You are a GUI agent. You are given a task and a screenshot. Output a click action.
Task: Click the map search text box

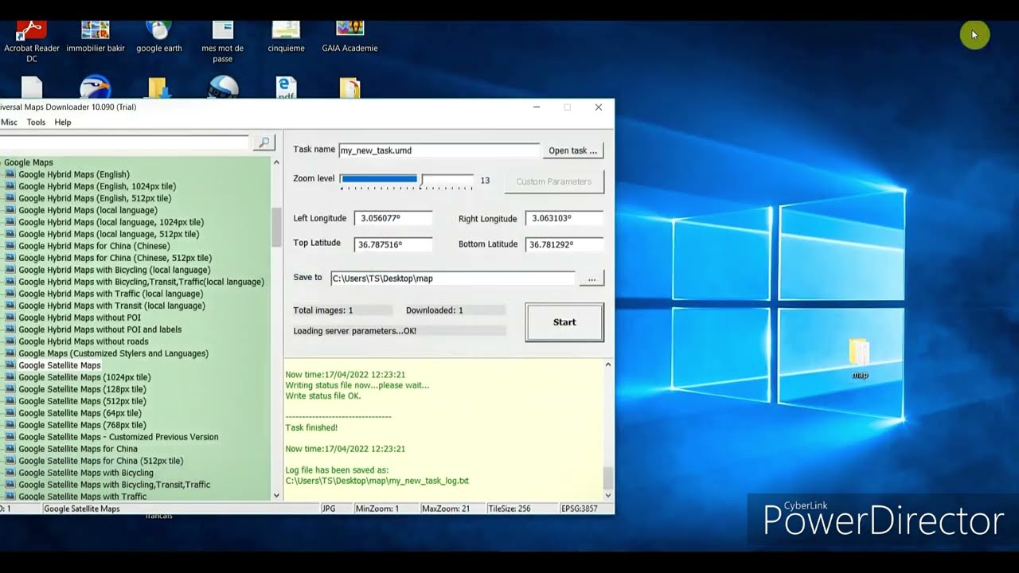tap(124, 142)
